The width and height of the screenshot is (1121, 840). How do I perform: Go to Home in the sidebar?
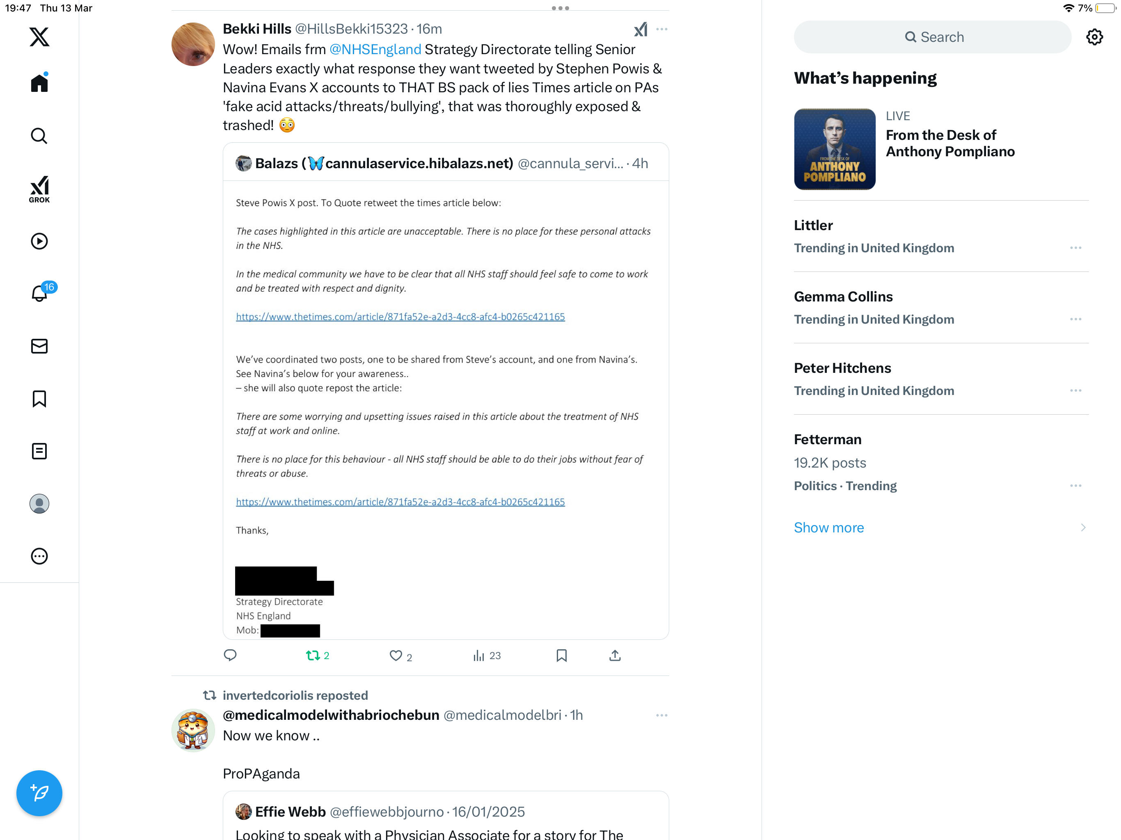pyautogui.click(x=39, y=82)
